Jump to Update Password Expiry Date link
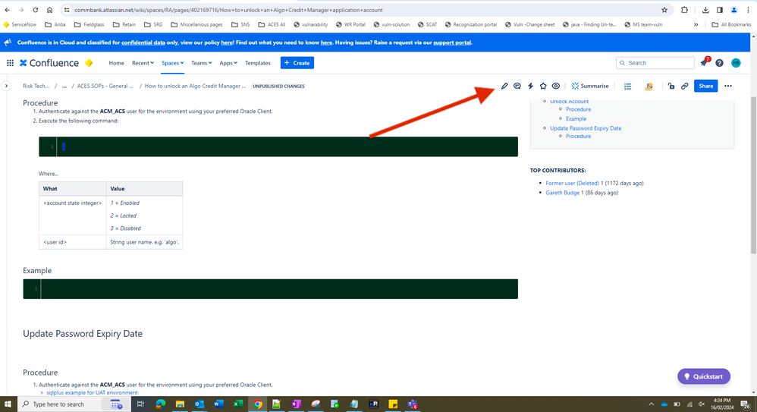The image size is (757, 412). coord(586,128)
